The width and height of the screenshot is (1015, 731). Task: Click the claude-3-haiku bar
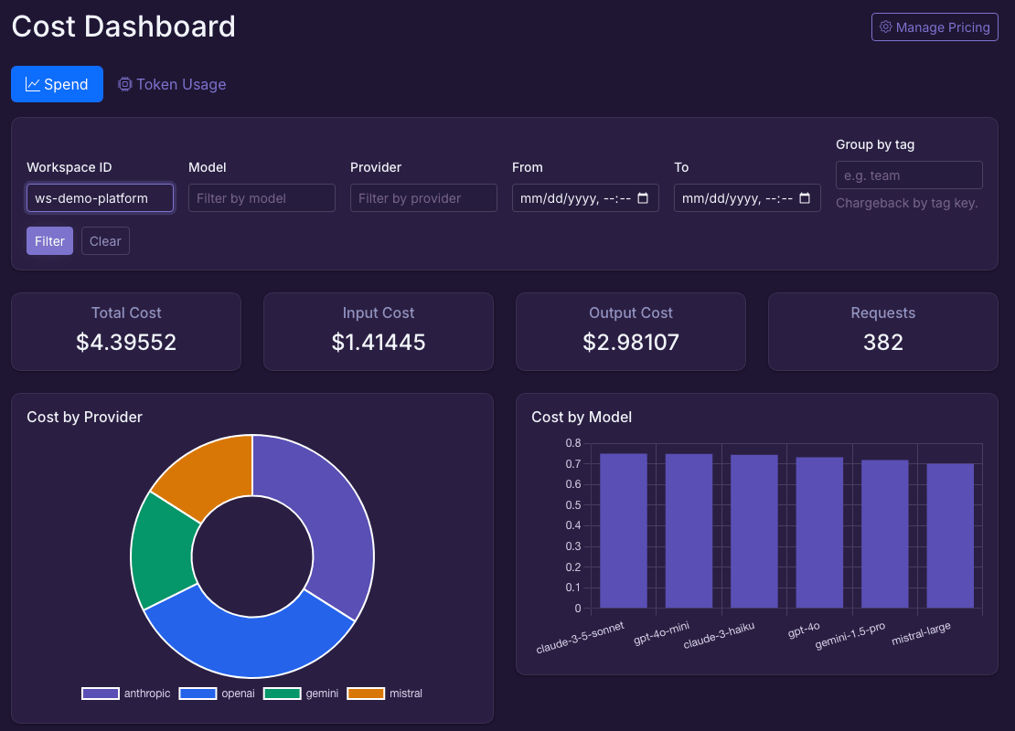pyautogui.click(x=754, y=531)
